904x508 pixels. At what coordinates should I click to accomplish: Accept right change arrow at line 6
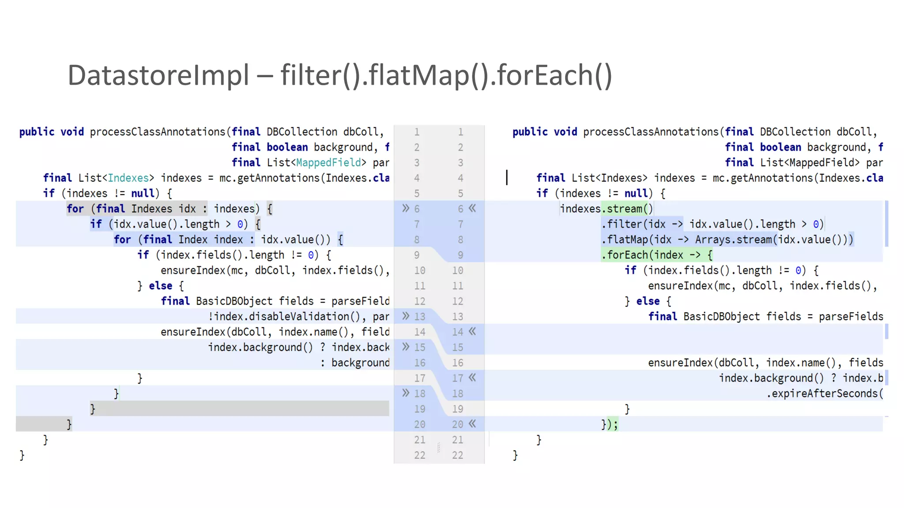coord(472,208)
